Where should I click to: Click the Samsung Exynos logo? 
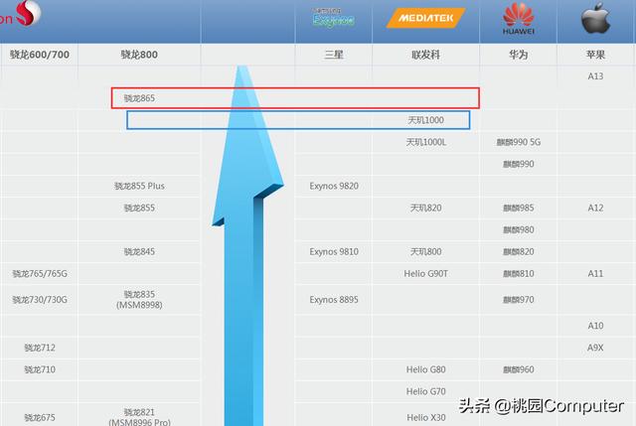click(x=334, y=18)
